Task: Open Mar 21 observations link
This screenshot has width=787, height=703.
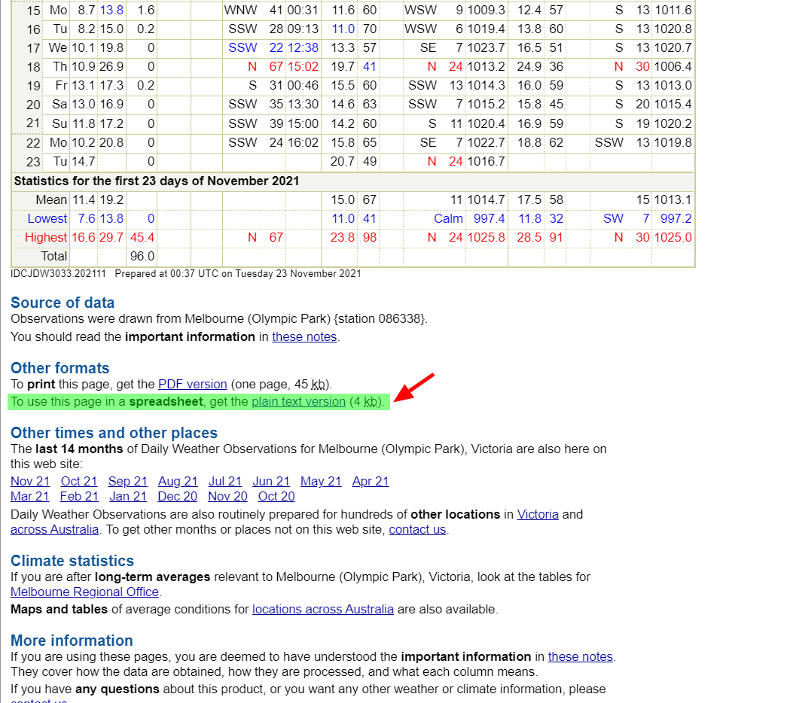Action: click(x=30, y=497)
